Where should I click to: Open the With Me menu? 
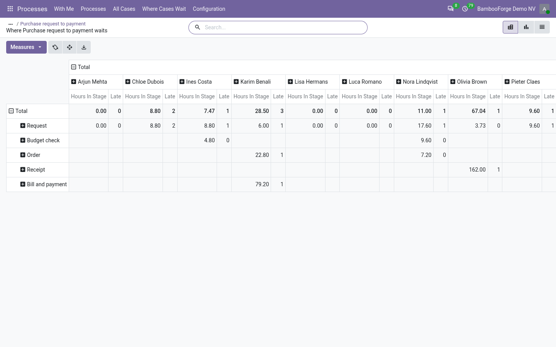[x=64, y=9]
